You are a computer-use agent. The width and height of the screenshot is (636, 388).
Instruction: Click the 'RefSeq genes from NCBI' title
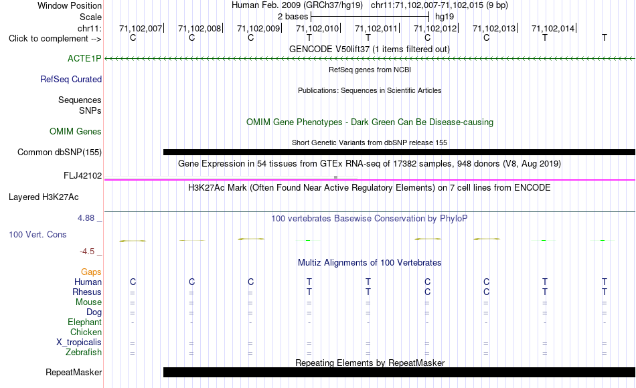pos(370,70)
